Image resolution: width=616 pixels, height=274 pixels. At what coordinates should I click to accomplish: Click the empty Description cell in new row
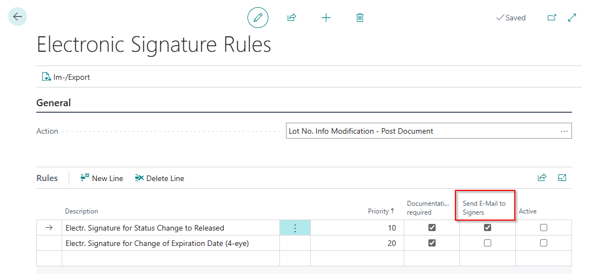tap(170, 258)
